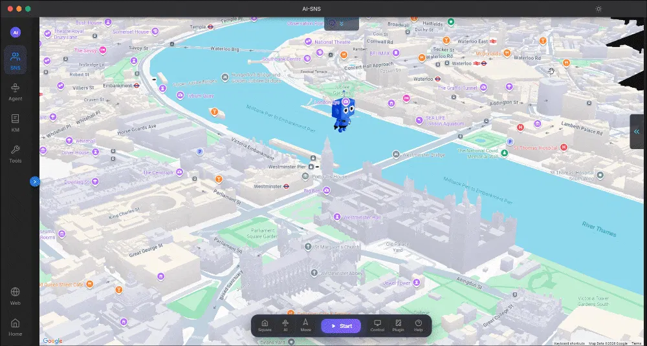Click the Bush House marker
The width and height of the screenshot is (647, 346).
click(108, 22)
